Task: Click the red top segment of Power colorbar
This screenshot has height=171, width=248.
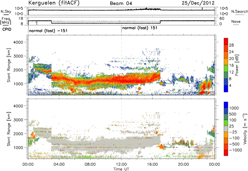Action: [x=226, y=41]
